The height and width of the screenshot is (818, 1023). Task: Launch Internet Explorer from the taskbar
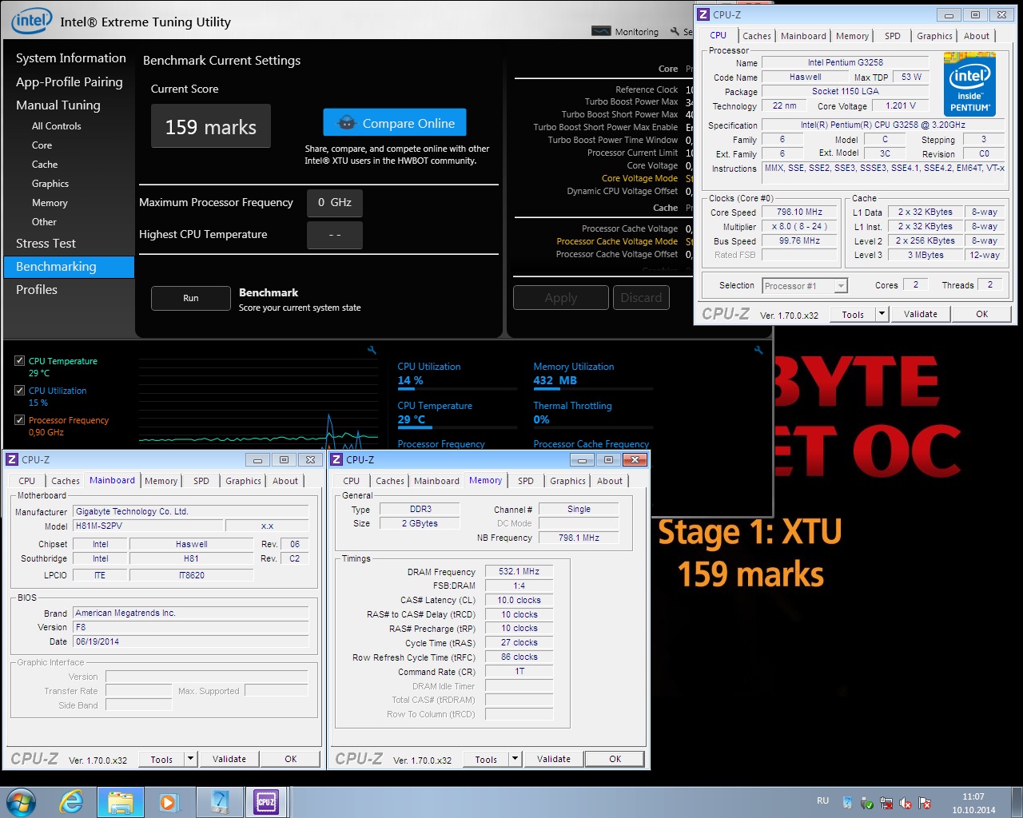click(71, 801)
